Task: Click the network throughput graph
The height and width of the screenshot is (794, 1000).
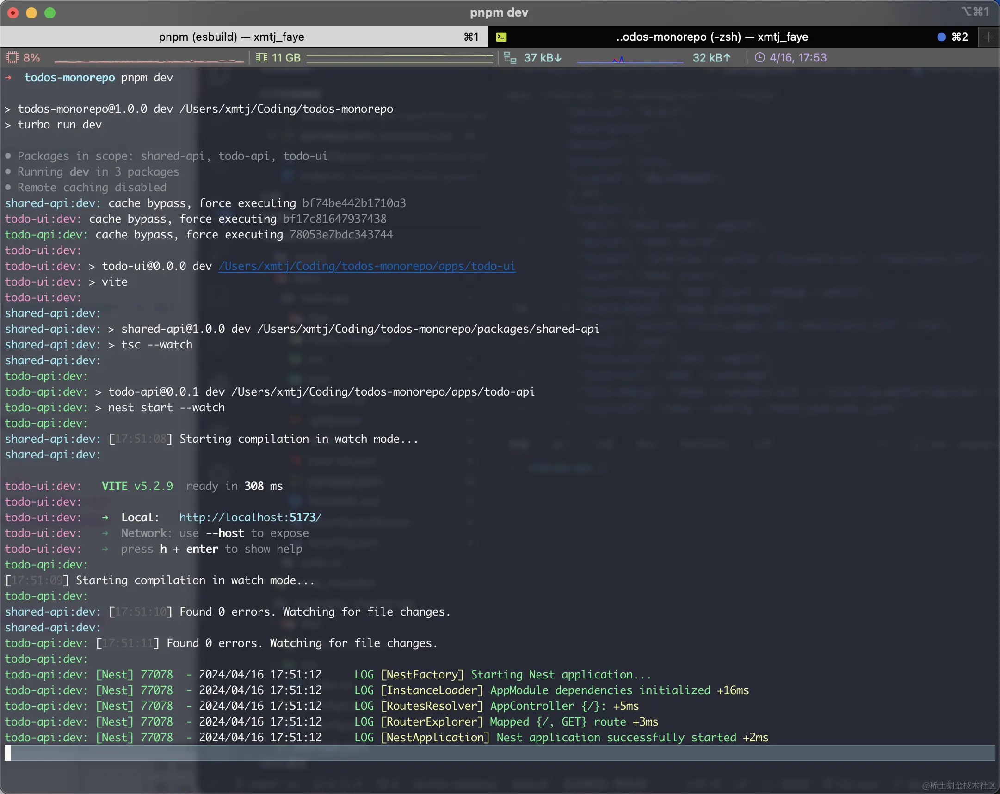Action: pos(630,58)
